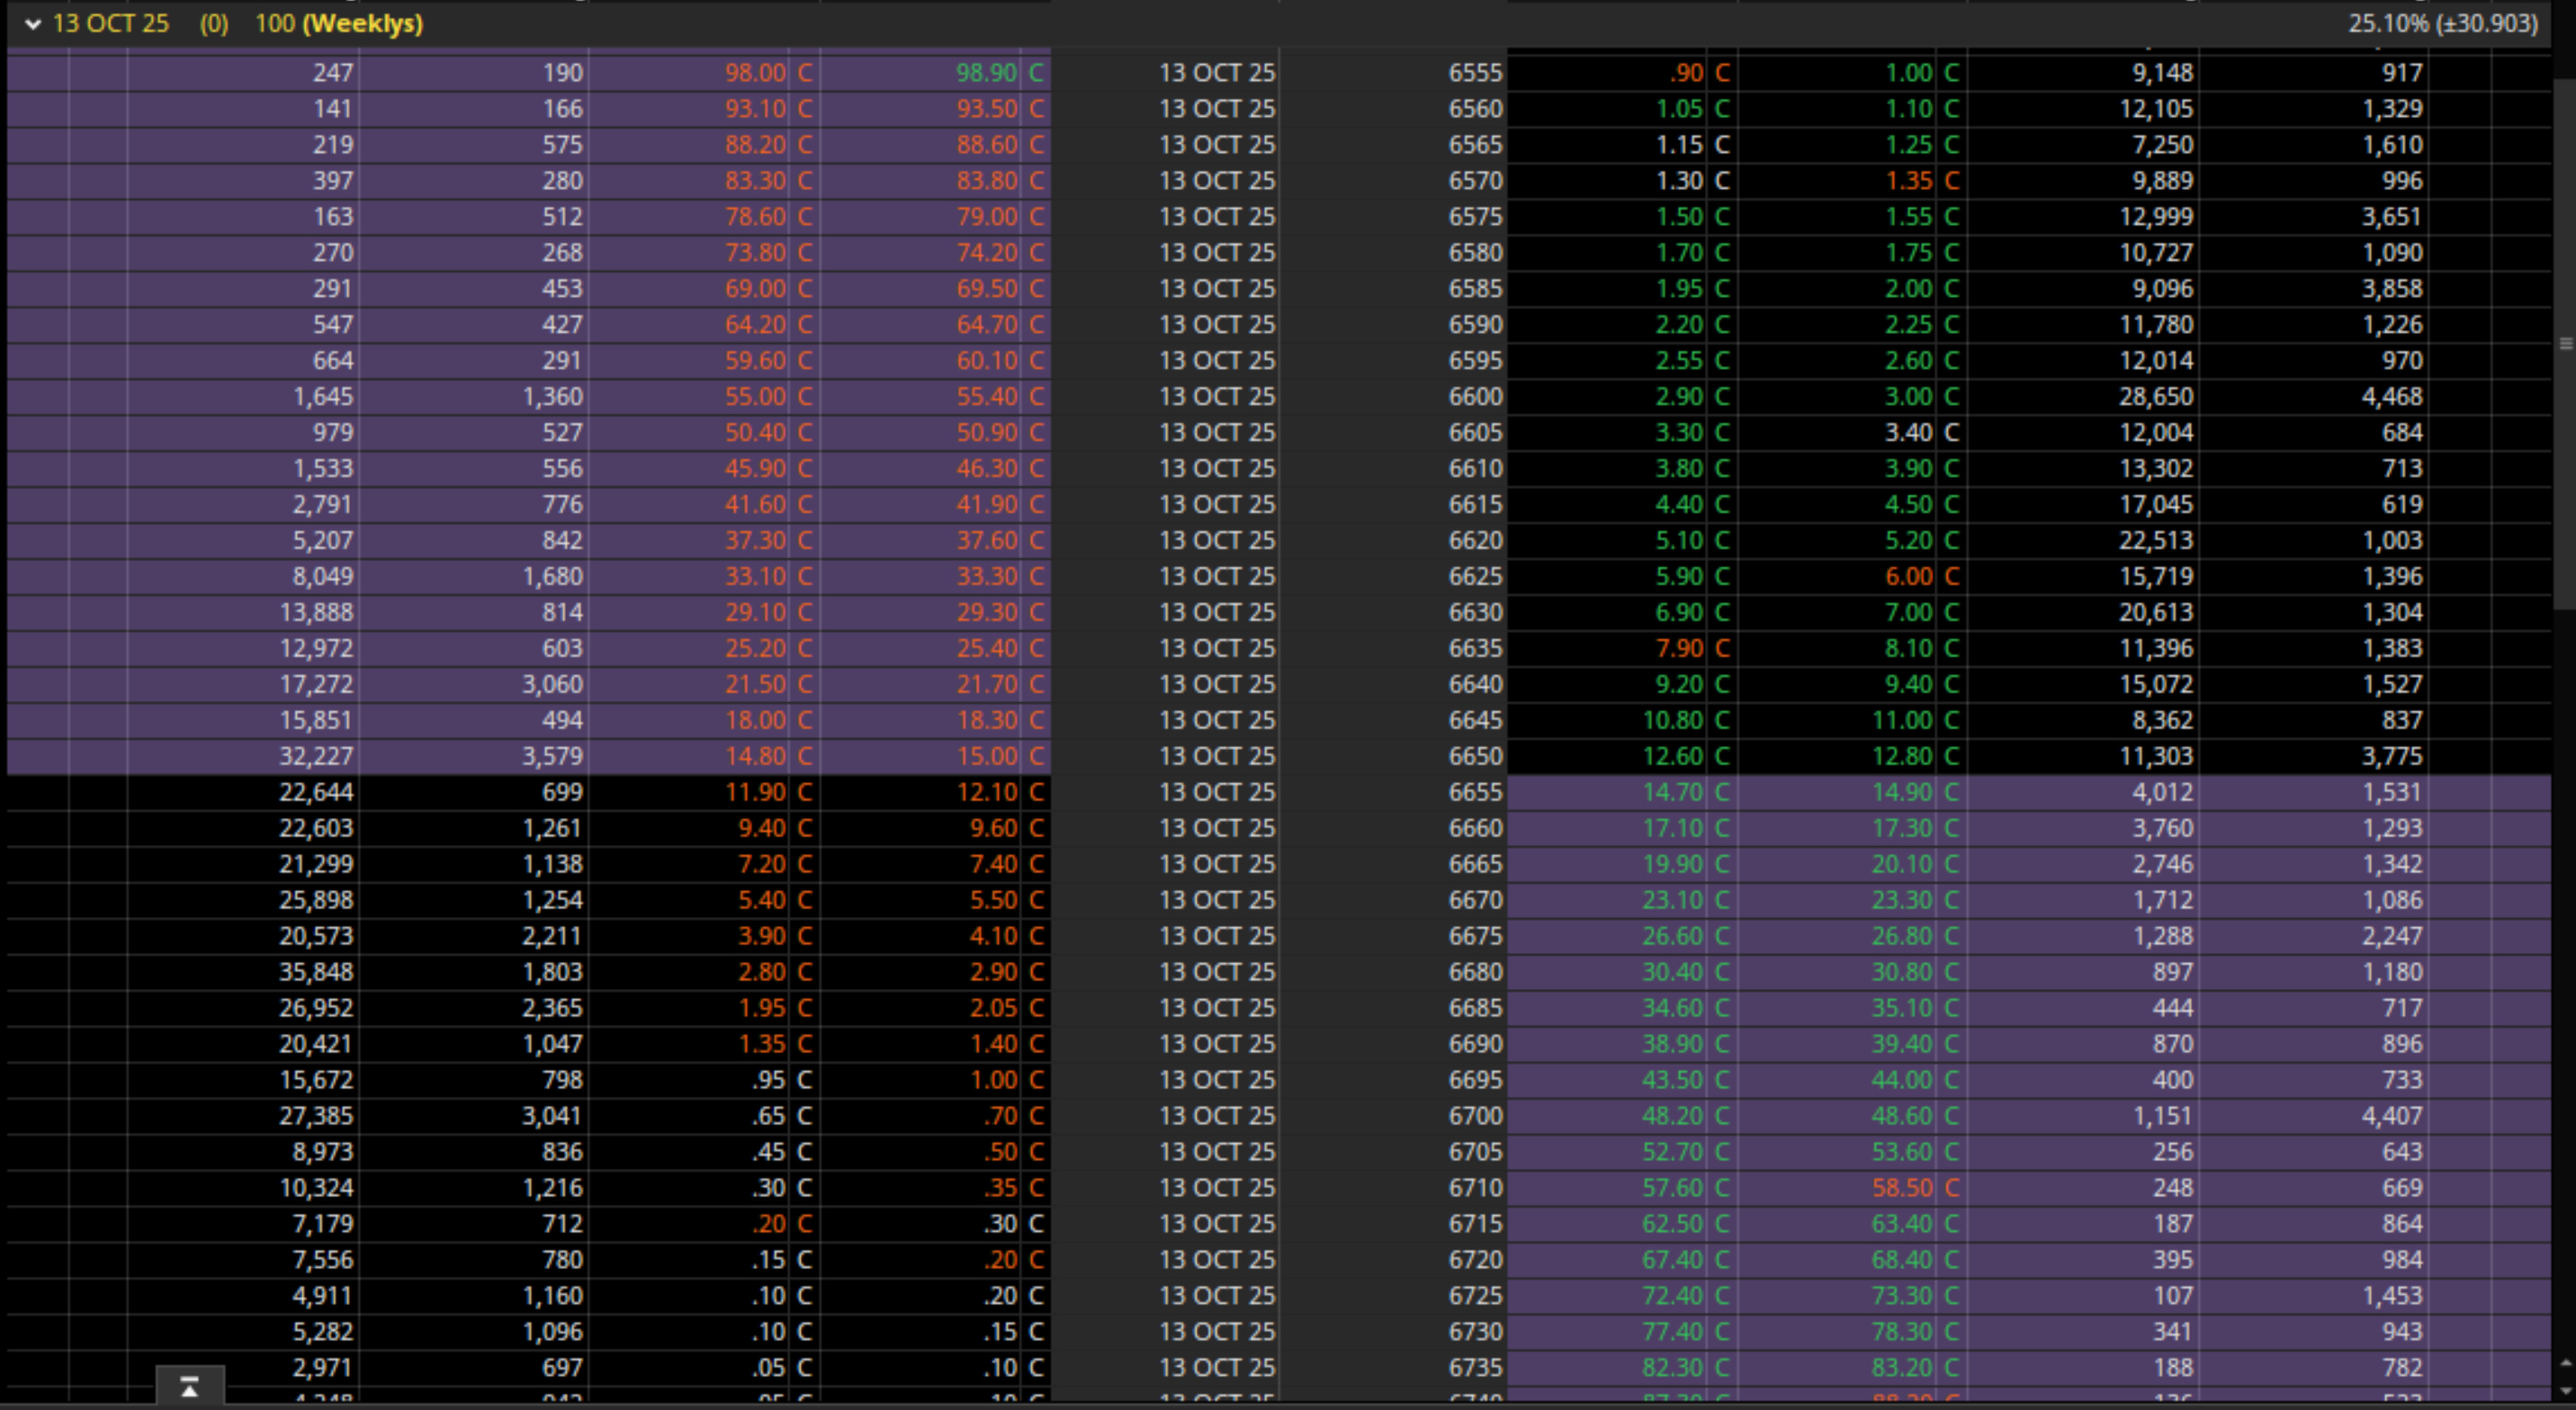Viewport: 2576px width, 1410px height.
Task: Click the 13 OCT 25 cell in the 6650 row
Action: click(1216, 756)
